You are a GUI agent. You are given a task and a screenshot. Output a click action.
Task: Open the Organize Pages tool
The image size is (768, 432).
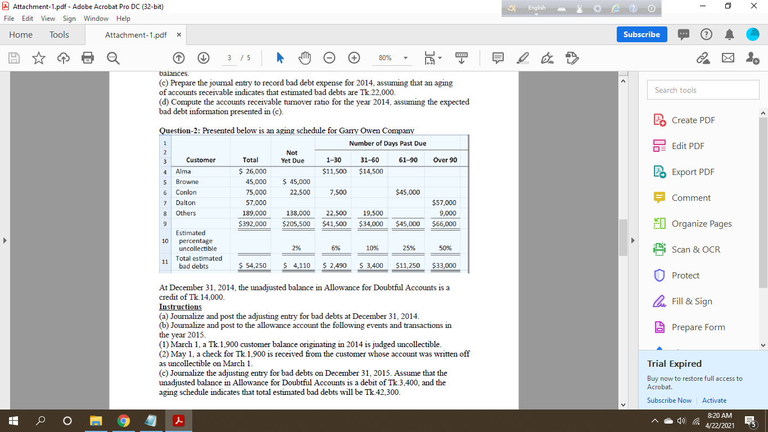pyautogui.click(x=693, y=224)
